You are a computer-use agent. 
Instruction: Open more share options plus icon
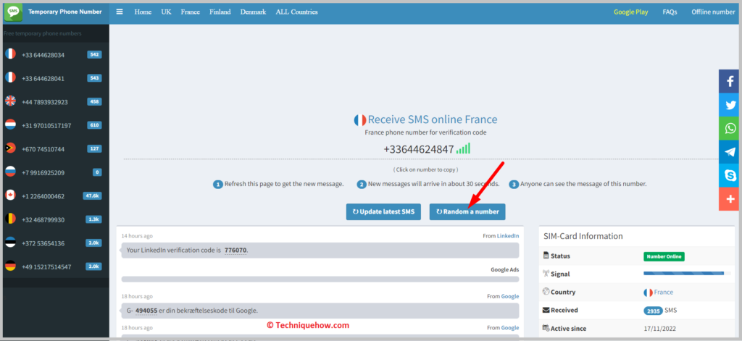tap(730, 199)
